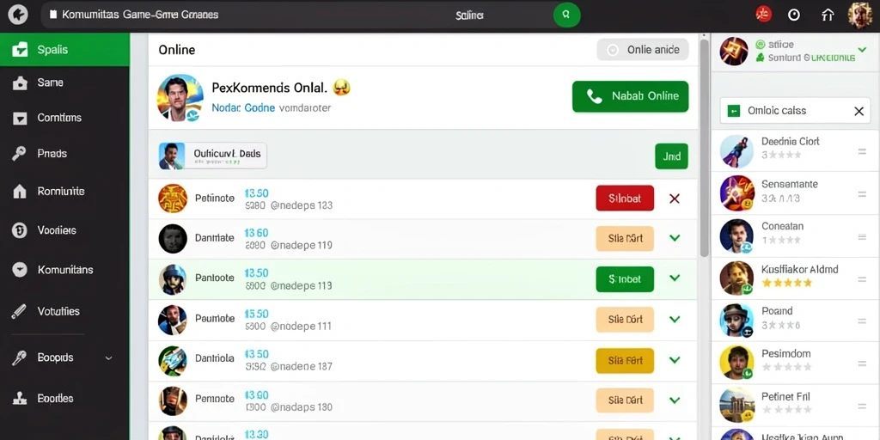880x440 pixels.
Task: Click the green Omloic calss icon
Action: click(734, 111)
